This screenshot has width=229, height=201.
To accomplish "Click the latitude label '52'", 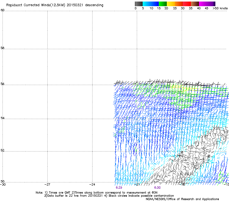I will pyautogui.click(x=2, y=150).
